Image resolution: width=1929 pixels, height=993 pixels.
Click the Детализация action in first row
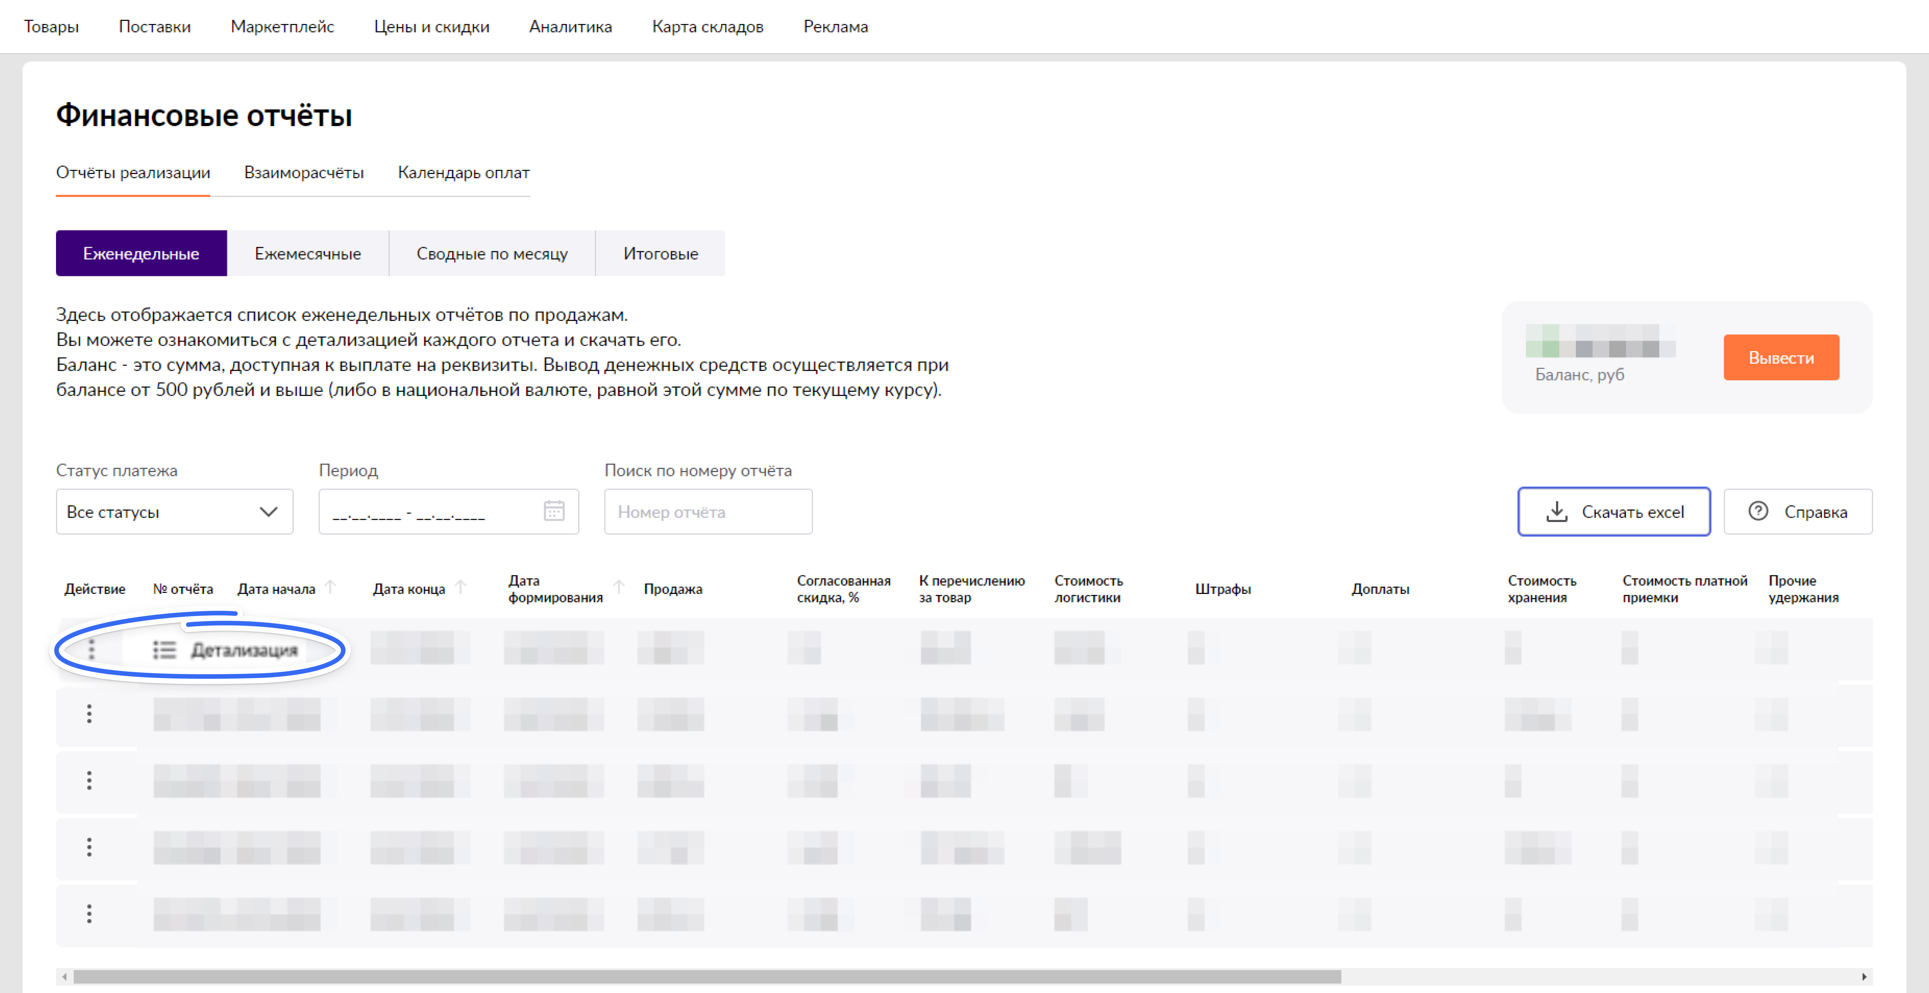coord(226,650)
